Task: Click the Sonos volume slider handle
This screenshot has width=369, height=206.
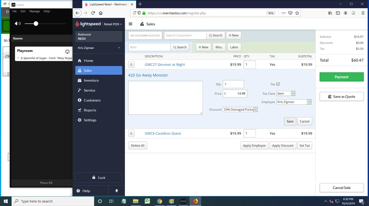Action: [x=36, y=24]
